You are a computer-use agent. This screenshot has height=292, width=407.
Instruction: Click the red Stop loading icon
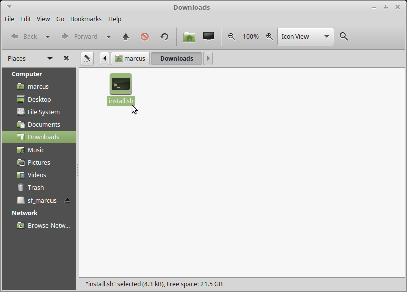click(145, 37)
